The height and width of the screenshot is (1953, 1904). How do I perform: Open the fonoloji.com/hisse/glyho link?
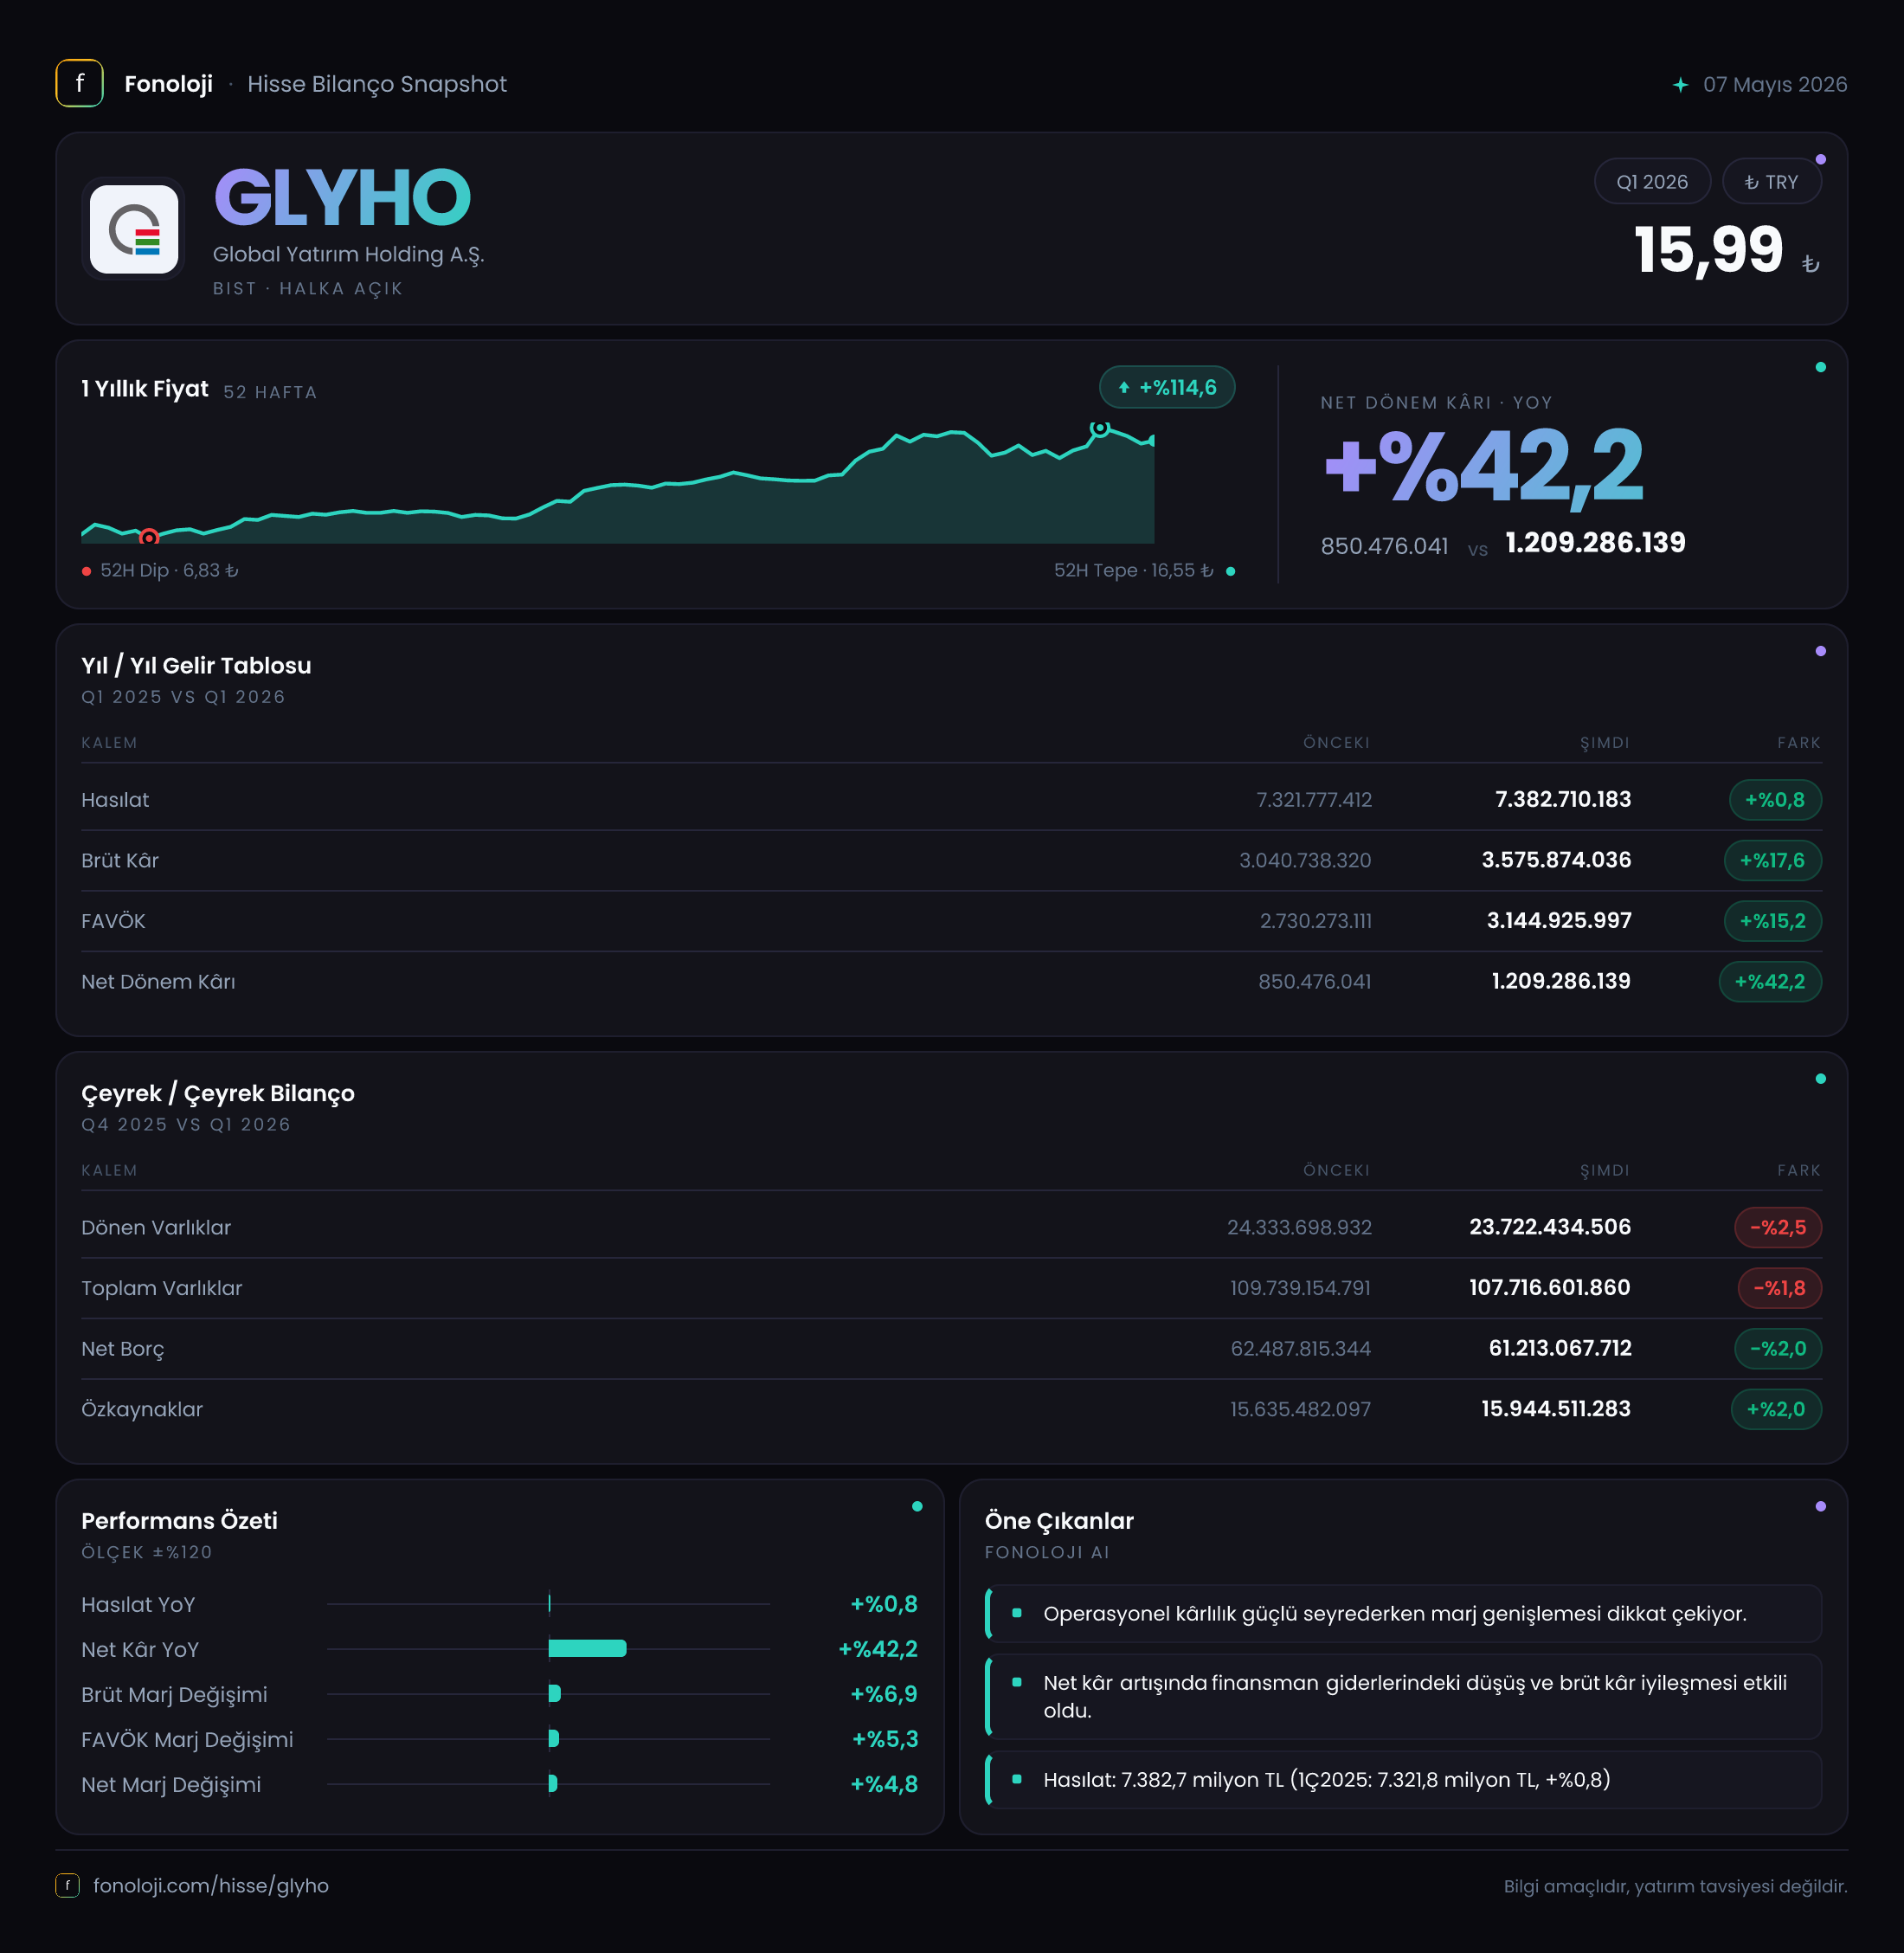coord(211,1885)
